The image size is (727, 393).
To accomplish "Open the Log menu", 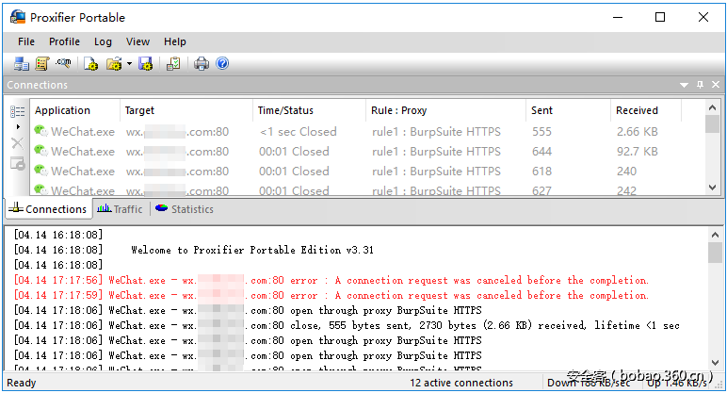I will click(103, 41).
